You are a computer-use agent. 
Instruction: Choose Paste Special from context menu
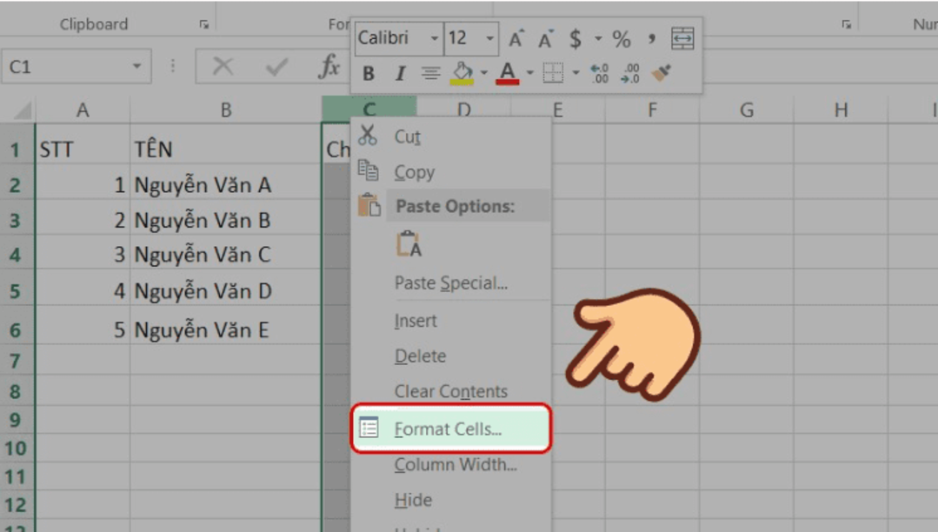[x=450, y=283]
